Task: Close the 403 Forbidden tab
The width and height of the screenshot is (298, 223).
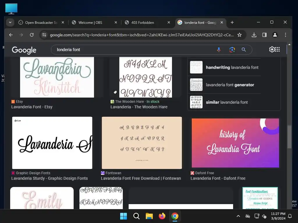Action: click(169, 22)
